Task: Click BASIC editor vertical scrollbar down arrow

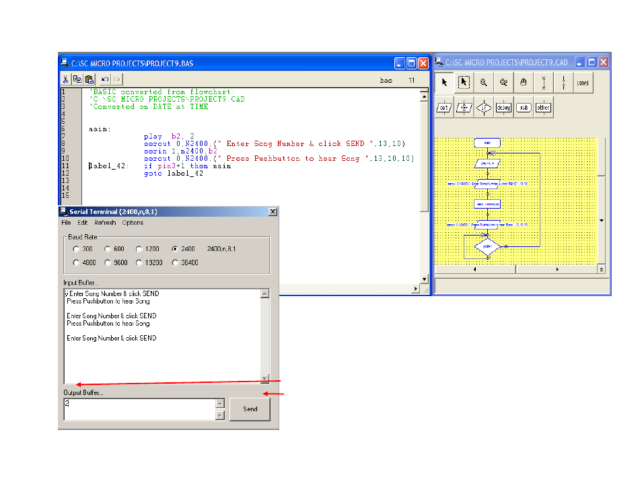Action: click(424, 279)
